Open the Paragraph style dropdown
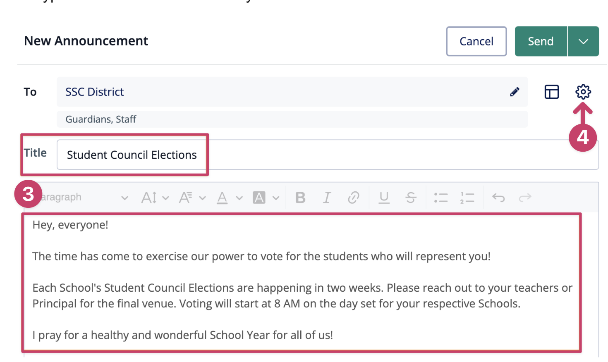608x362 pixels. [83, 198]
